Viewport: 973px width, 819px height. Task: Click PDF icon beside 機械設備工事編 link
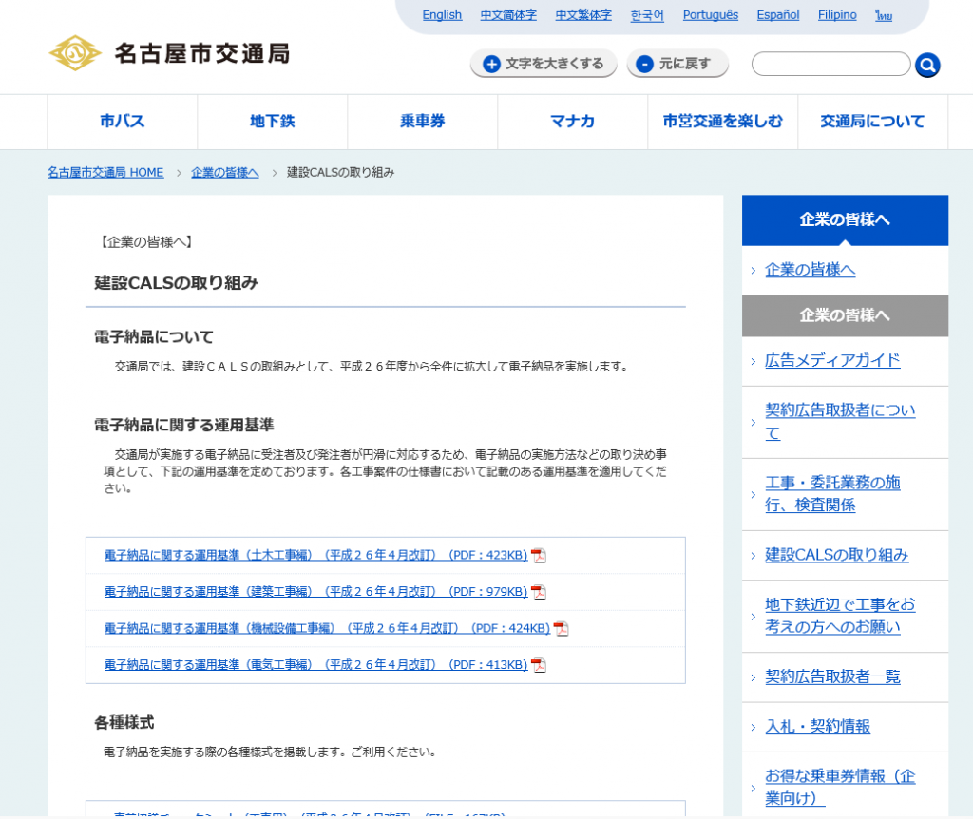point(562,629)
